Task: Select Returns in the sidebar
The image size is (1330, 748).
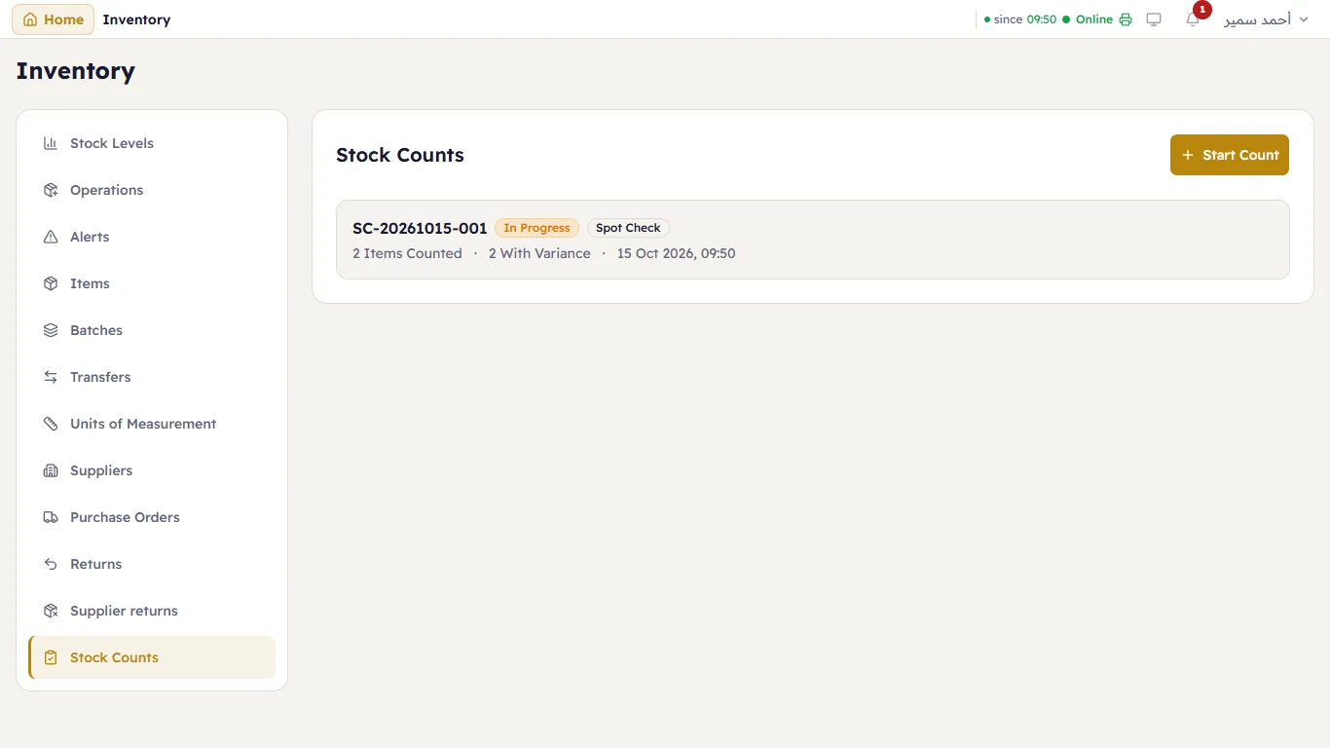Action: 152,564
